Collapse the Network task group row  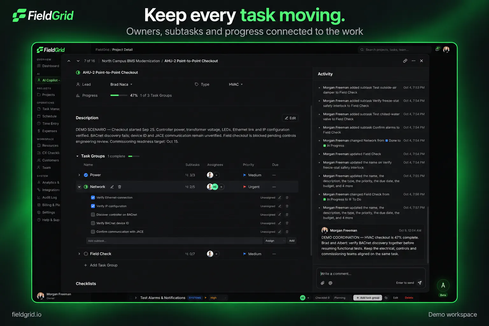pyautogui.click(x=79, y=187)
